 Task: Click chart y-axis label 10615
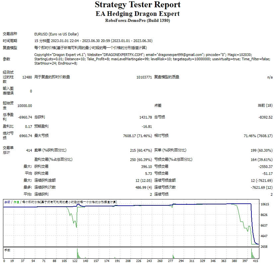point(265,204)
